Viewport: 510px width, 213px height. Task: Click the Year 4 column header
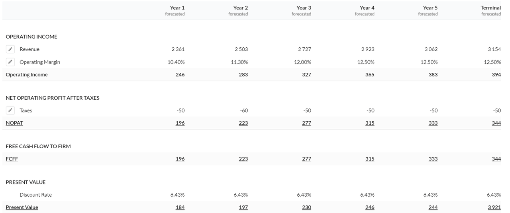(x=367, y=8)
